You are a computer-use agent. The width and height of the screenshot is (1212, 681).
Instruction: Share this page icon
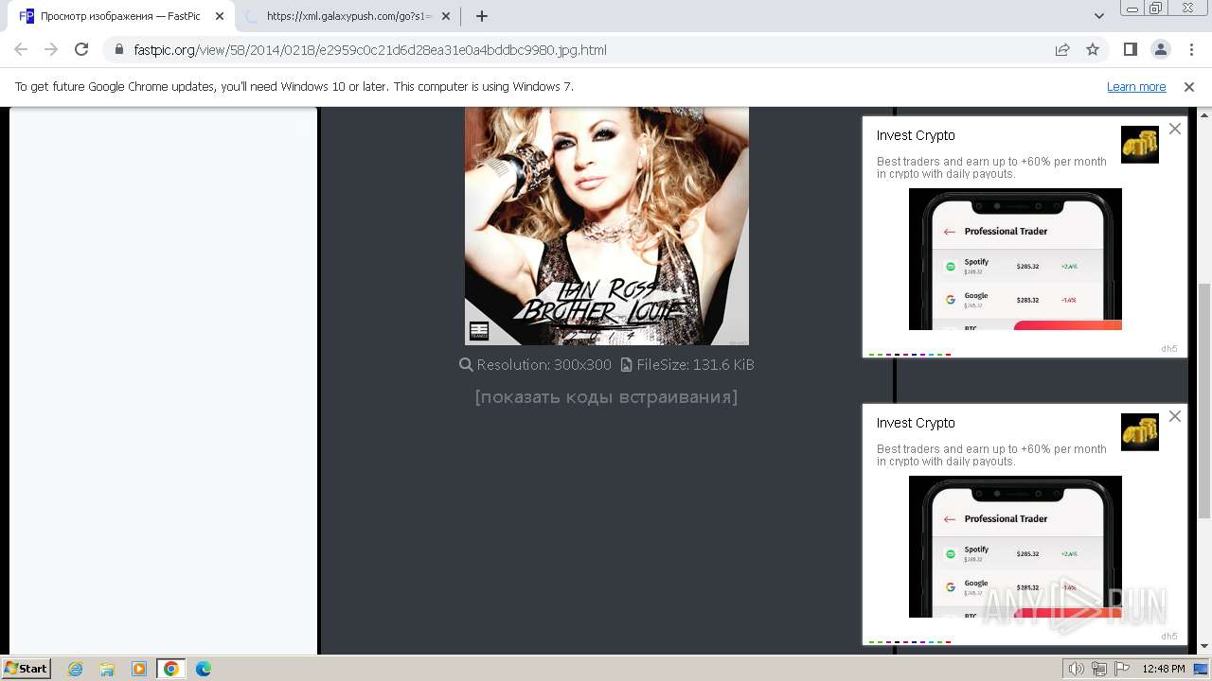1062,50
